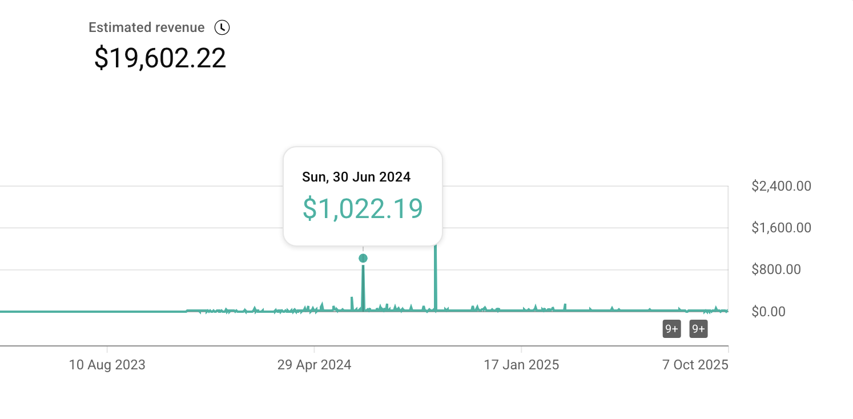Click the $1,600.00 y-axis label
Image resolution: width=853 pixels, height=419 pixels.
pyautogui.click(x=781, y=228)
